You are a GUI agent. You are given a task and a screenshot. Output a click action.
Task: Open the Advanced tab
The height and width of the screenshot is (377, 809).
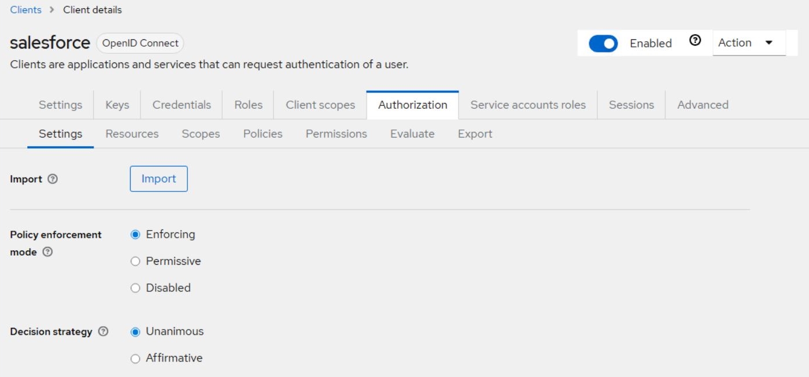(703, 105)
